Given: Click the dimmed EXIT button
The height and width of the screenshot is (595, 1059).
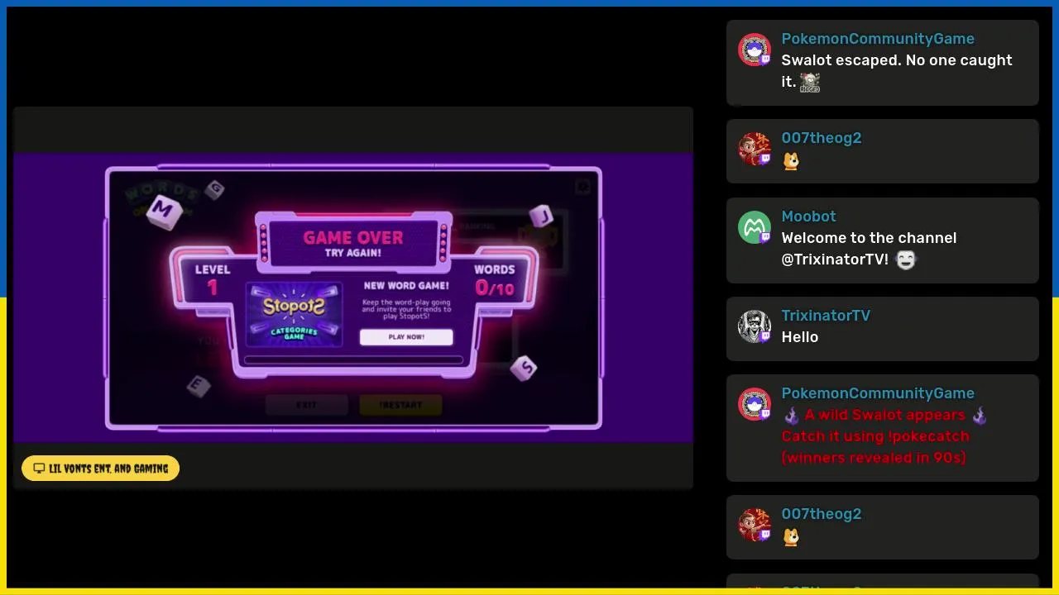Looking at the screenshot, I should coord(306,405).
